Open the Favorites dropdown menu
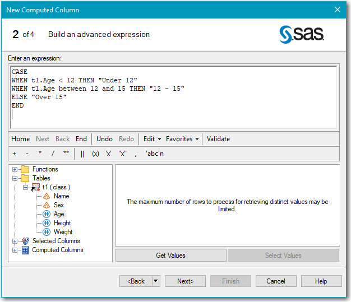Screen dimensions: 351x302 [182, 139]
